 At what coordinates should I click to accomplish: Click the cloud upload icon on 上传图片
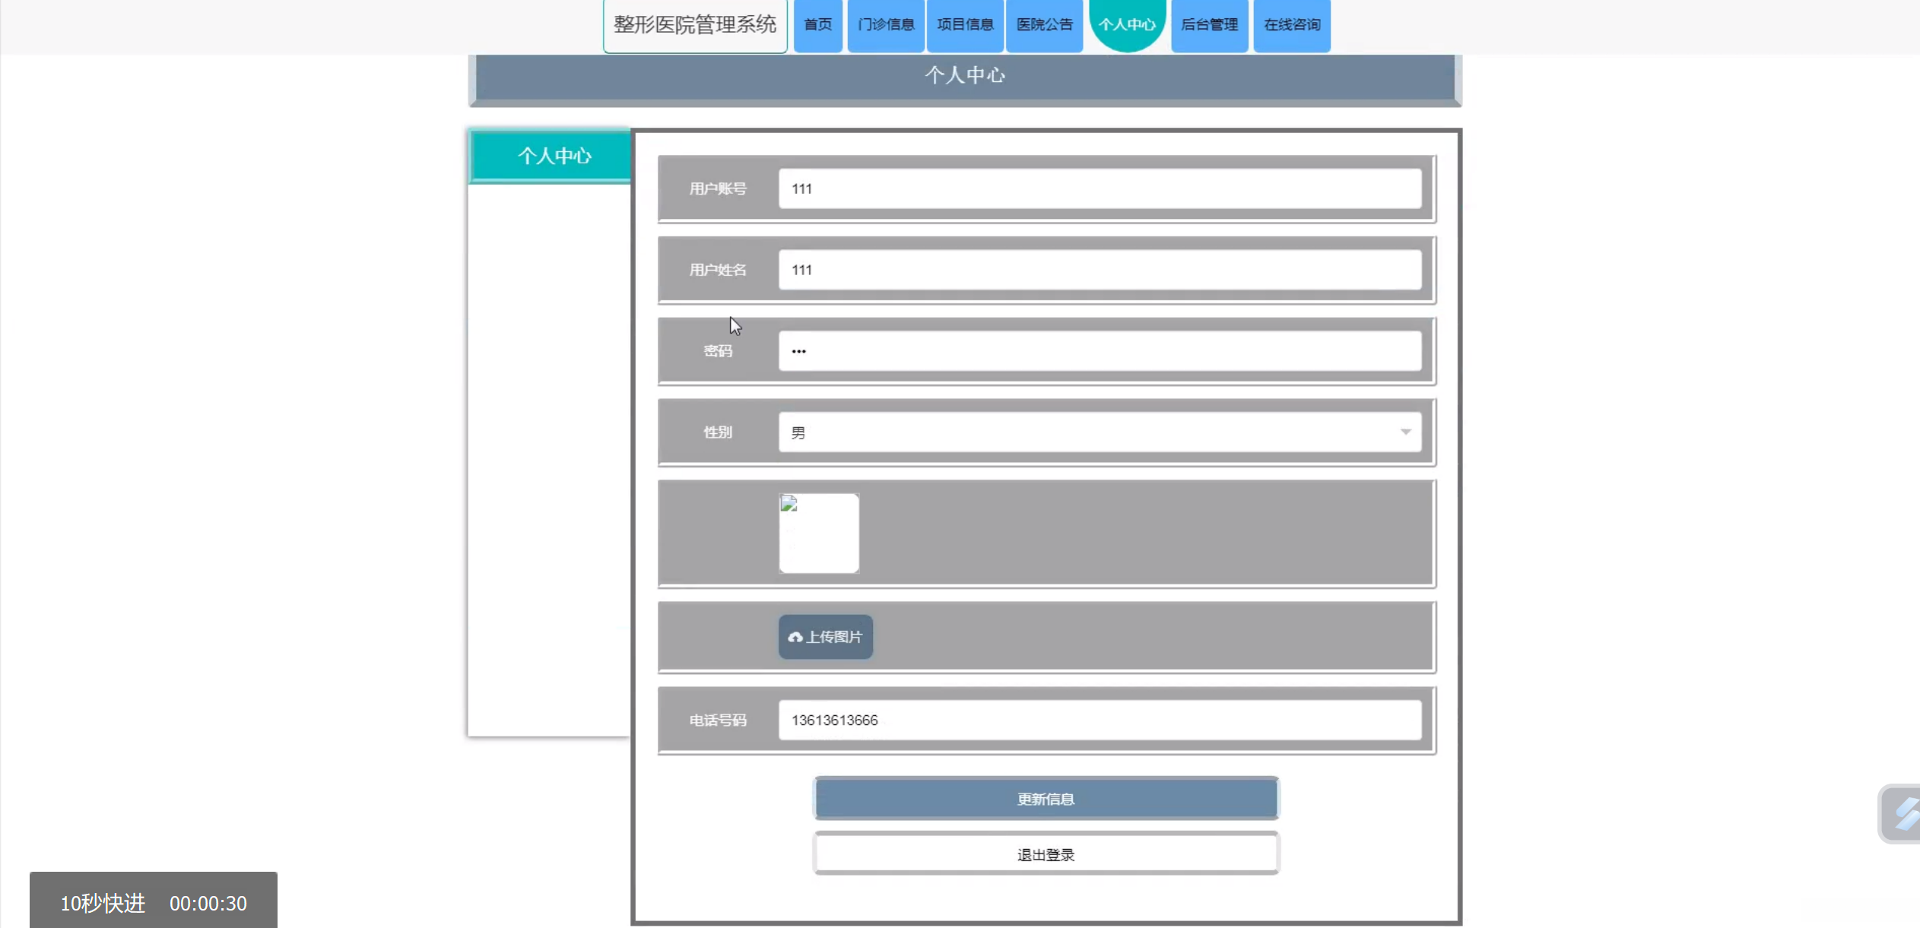[795, 637]
